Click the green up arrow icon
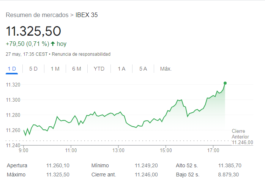 pyautogui.click(x=53, y=44)
